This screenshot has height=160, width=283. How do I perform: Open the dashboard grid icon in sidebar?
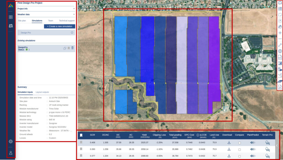click(11, 17)
